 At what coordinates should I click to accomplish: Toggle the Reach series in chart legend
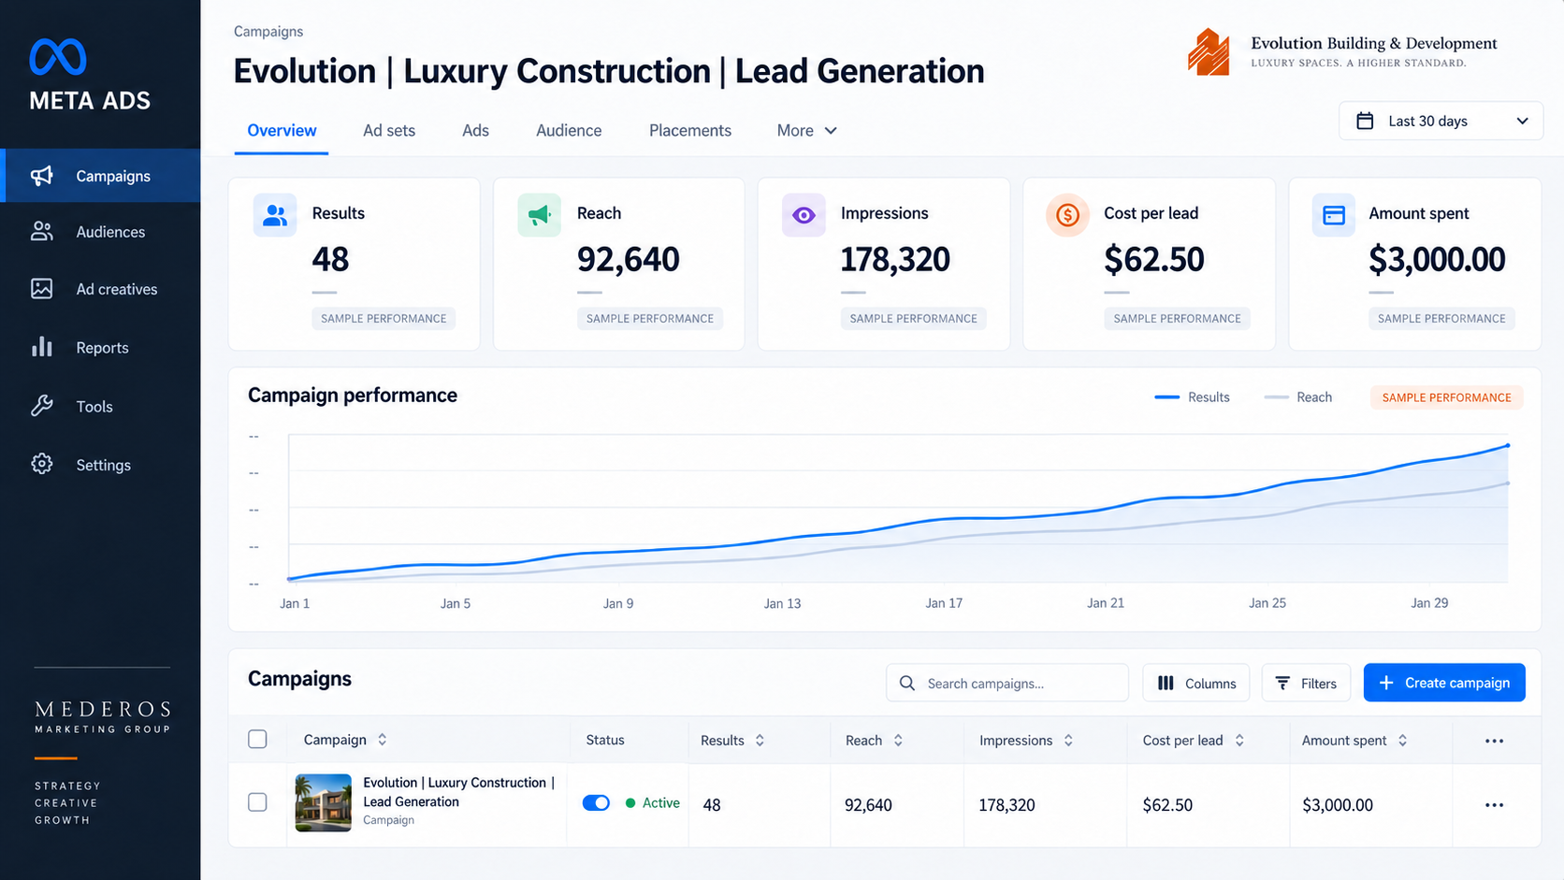(x=1298, y=397)
